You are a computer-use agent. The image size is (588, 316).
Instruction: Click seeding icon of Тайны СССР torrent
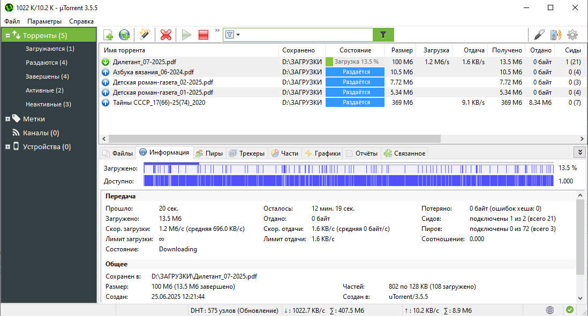tap(105, 103)
